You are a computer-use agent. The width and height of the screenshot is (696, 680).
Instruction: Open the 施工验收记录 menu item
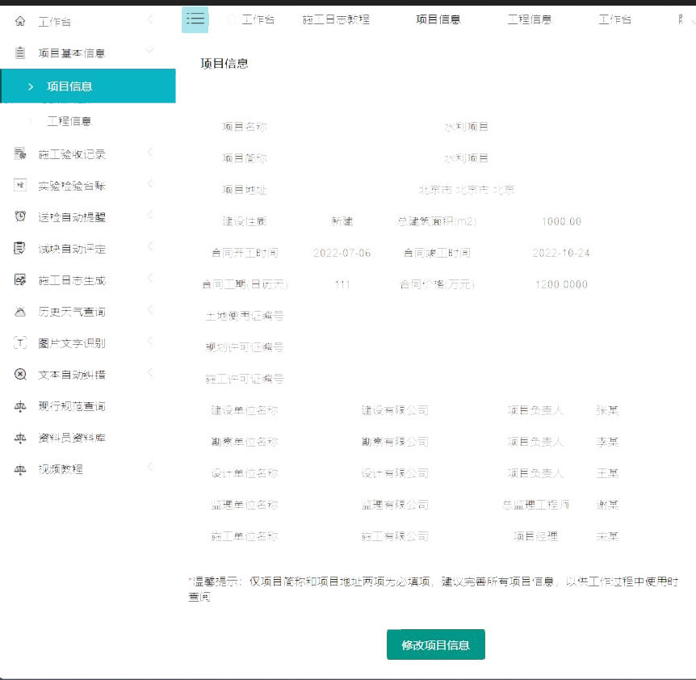coord(72,154)
